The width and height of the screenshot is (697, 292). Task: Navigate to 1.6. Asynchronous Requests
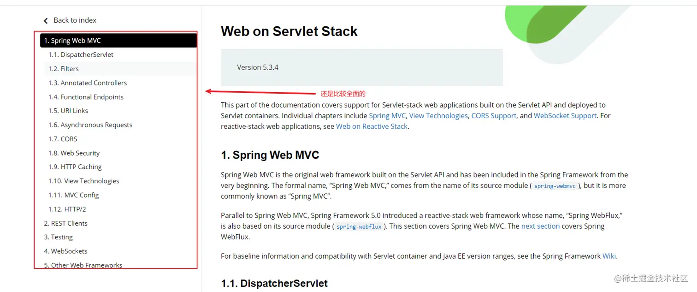click(x=90, y=125)
